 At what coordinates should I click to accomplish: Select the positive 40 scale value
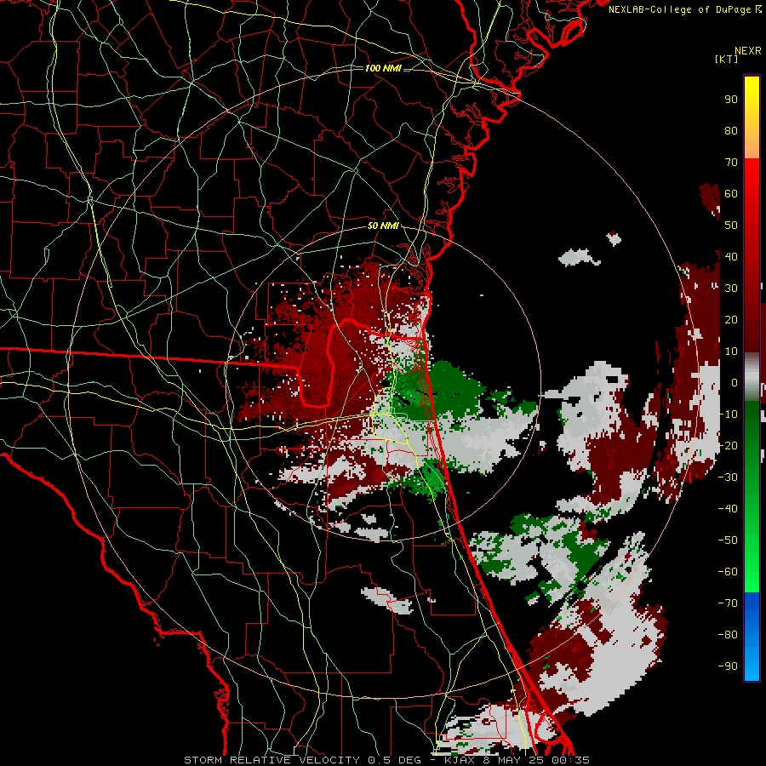tap(731, 256)
